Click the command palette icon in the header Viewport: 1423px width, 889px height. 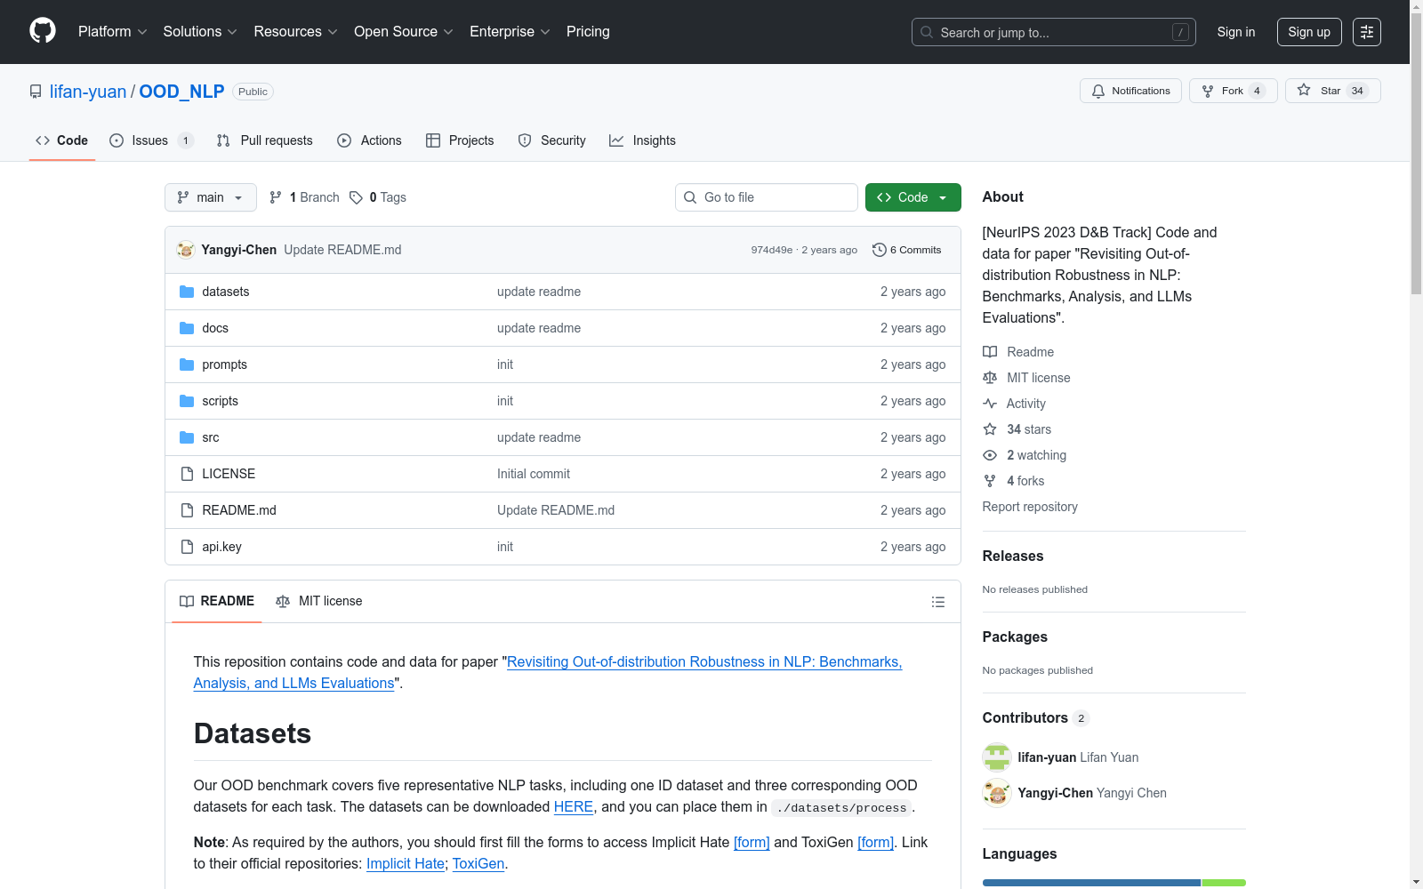[1367, 32]
